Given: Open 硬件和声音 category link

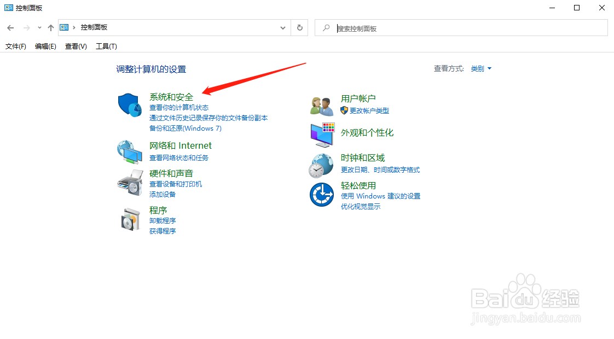Looking at the screenshot, I should (171, 173).
